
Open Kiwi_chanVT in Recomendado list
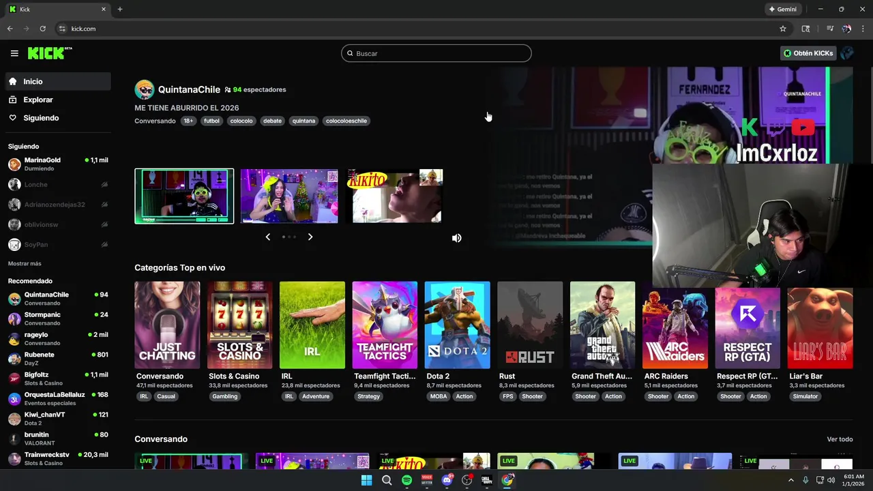pyautogui.click(x=57, y=419)
